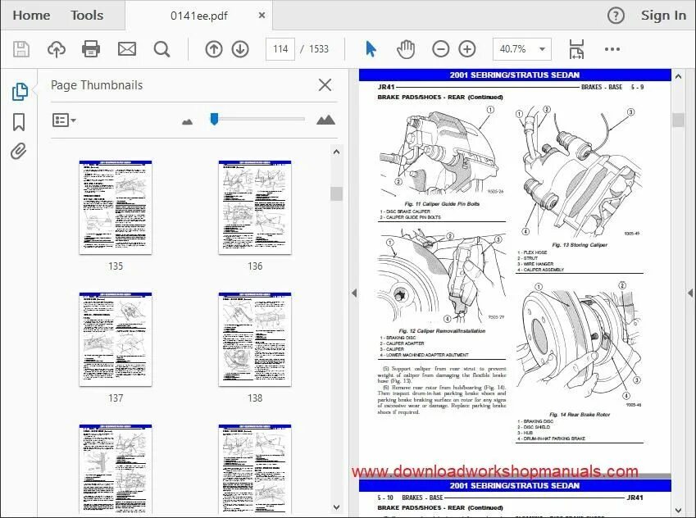Select the 0141ee.pdf document tab
The height and width of the screenshot is (518, 696).
tap(199, 16)
